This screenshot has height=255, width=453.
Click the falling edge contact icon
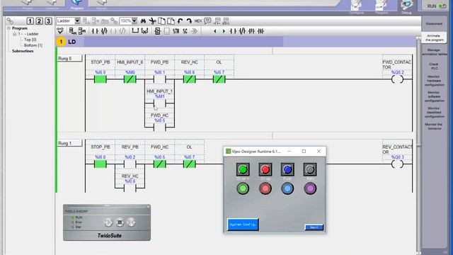pyautogui.click(x=260, y=31)
